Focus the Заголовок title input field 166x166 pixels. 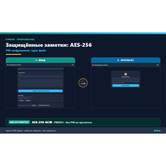coord(40,76)
